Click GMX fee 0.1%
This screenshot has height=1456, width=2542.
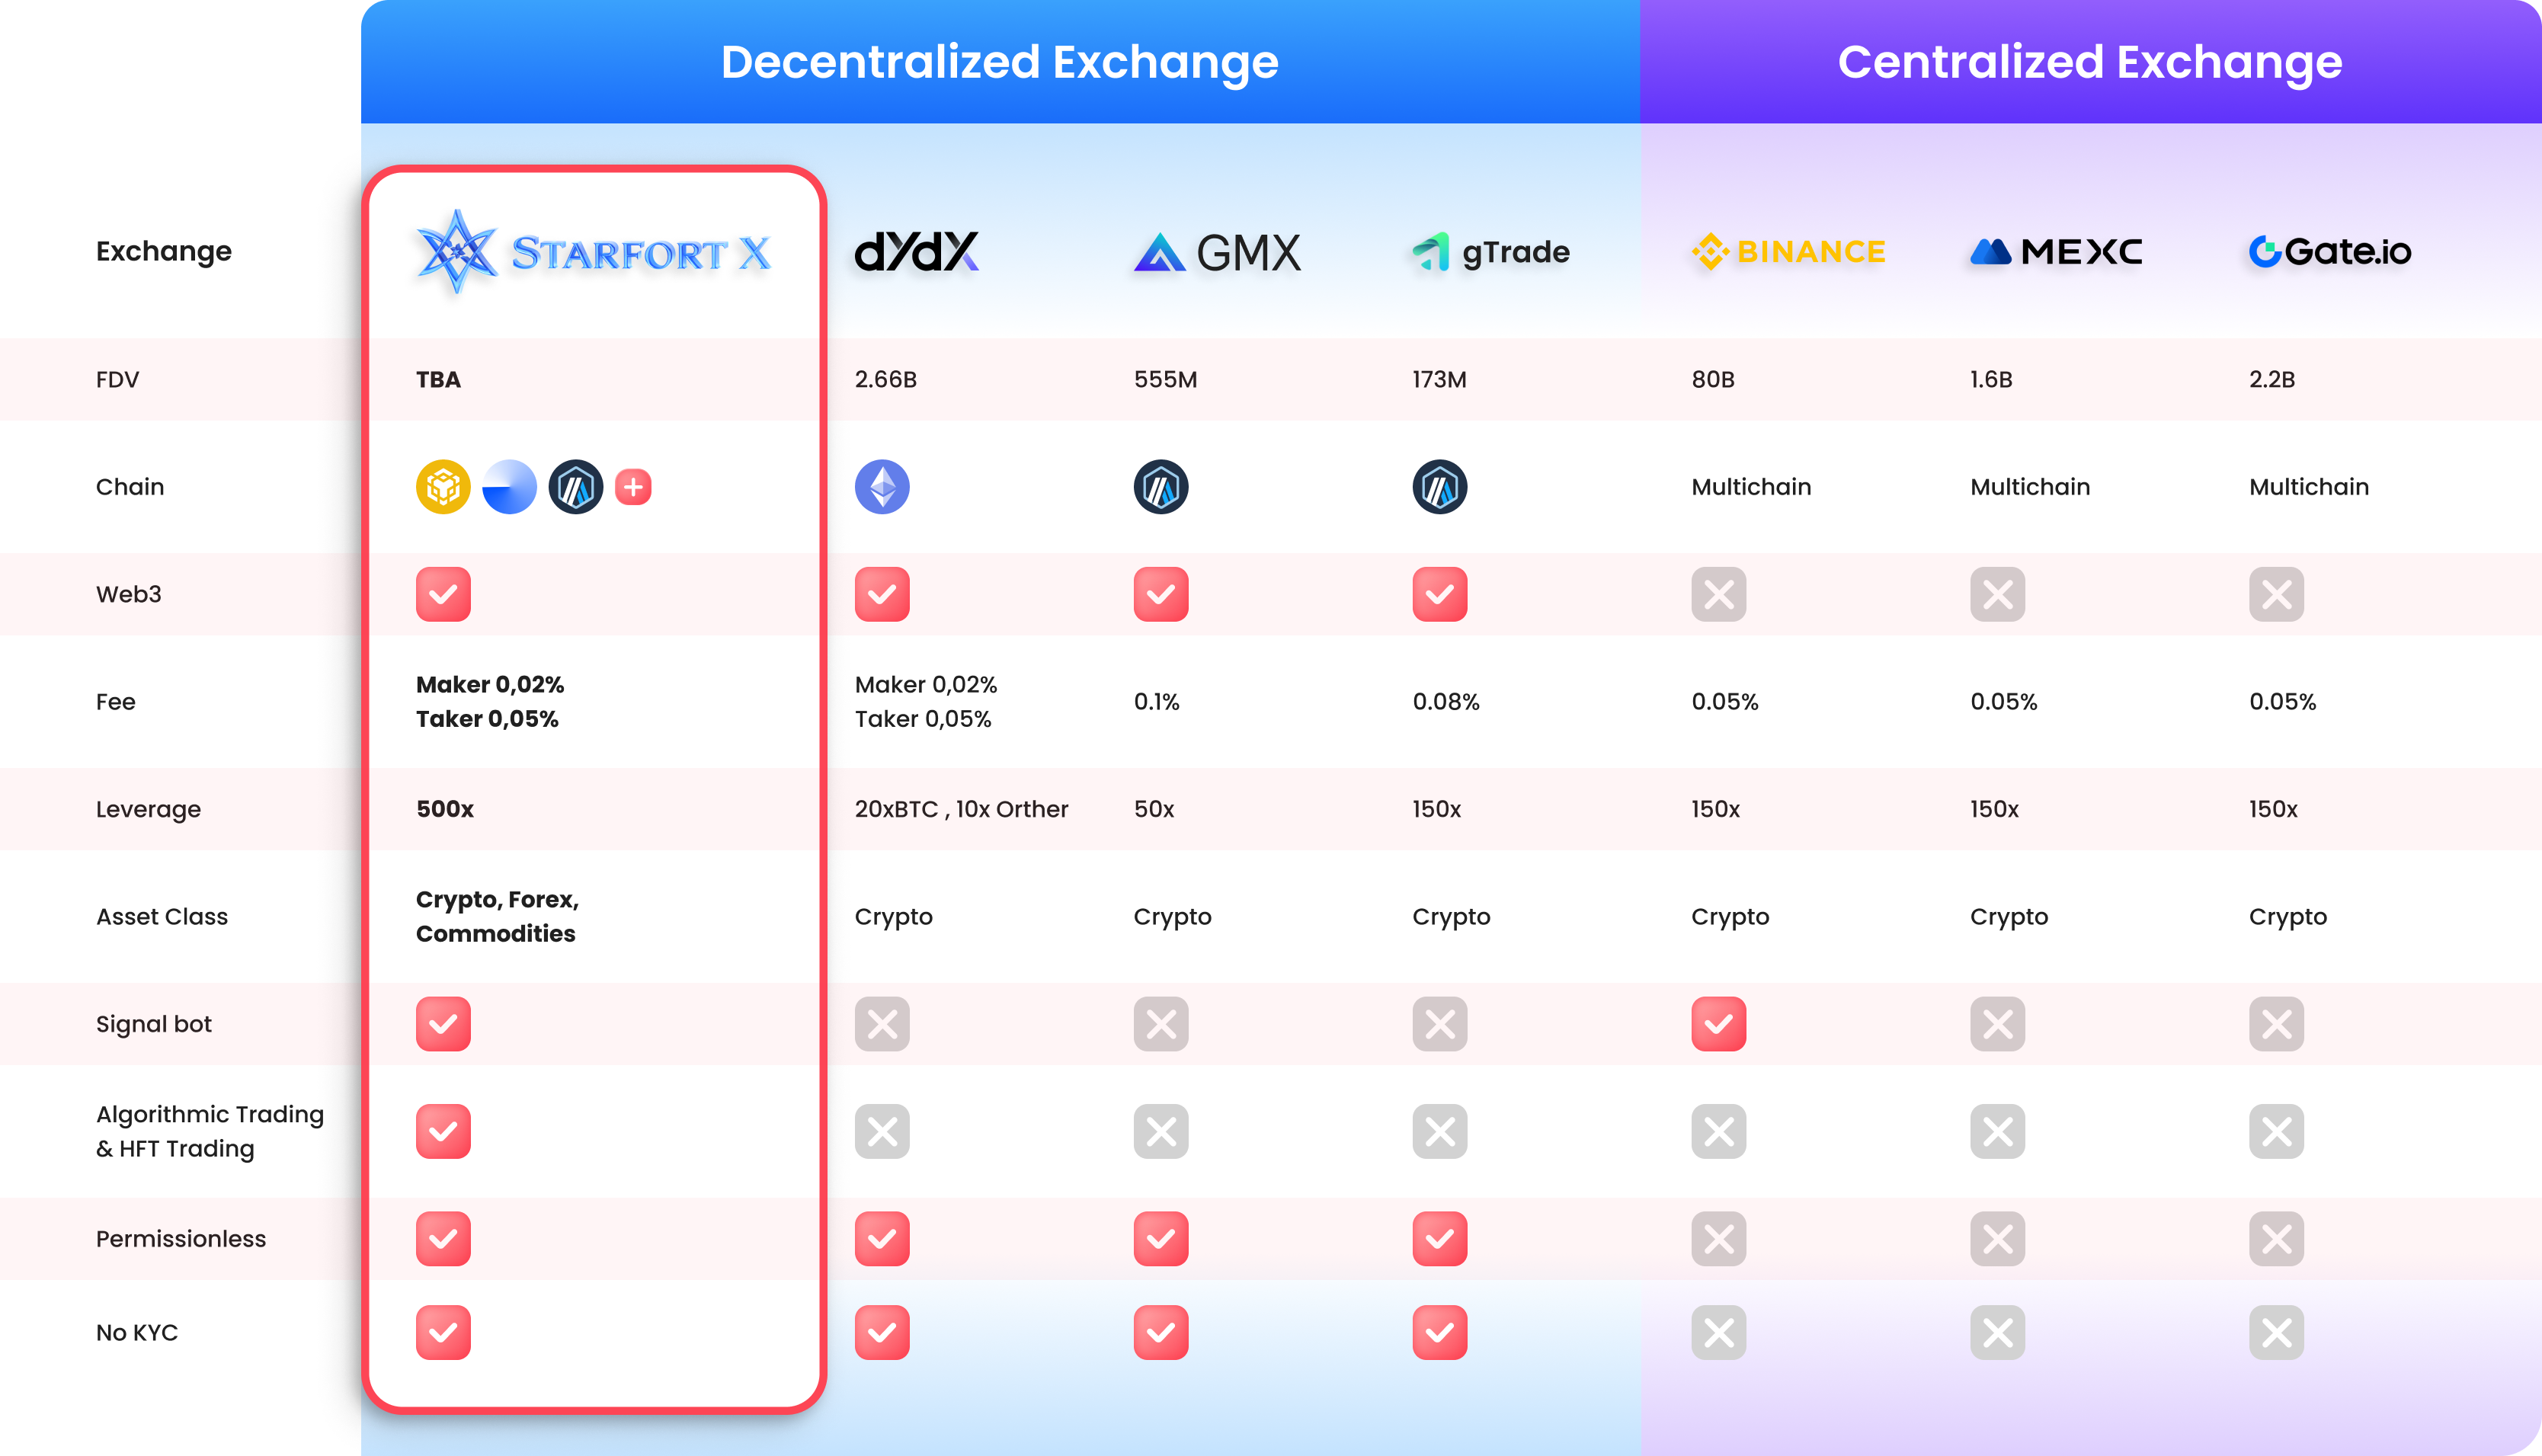[x=1157, y=702]
